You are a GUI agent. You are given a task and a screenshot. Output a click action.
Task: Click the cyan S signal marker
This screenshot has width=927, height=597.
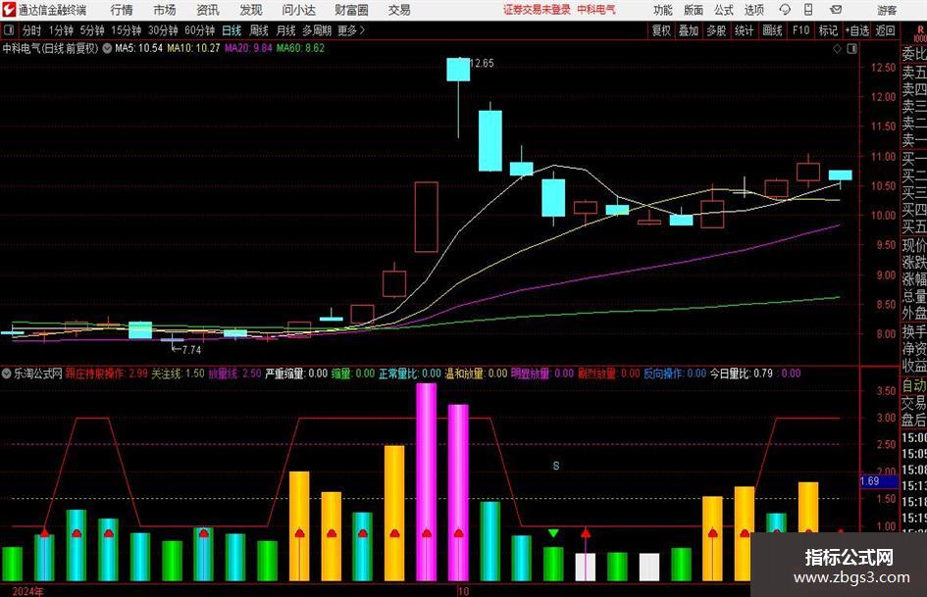556,466
